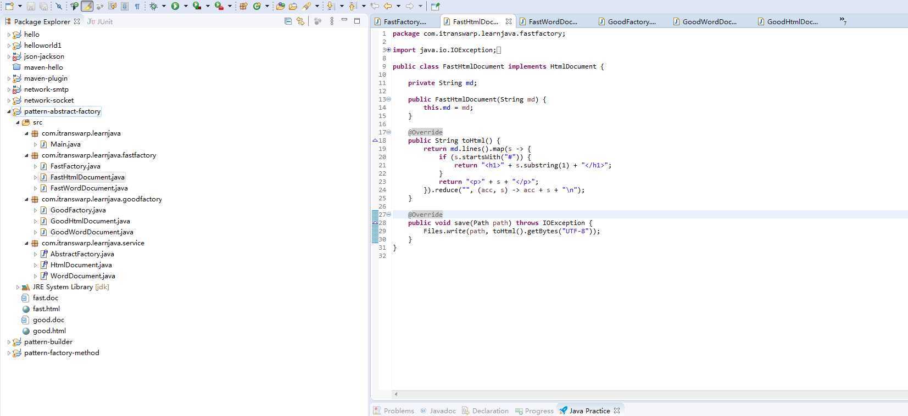Collapse all in Package Explorer

coord(288,21)
